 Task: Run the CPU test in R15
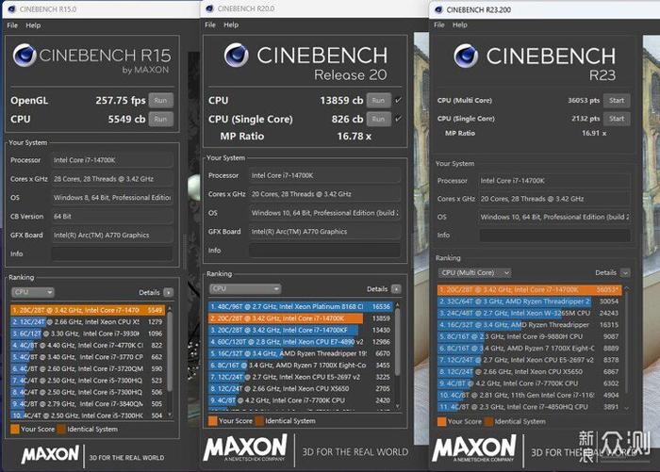point(161,119)
